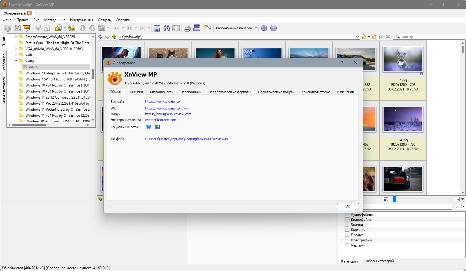Tick the Значки category checkbox
This screenshot has width=466, height=271.
347,225
